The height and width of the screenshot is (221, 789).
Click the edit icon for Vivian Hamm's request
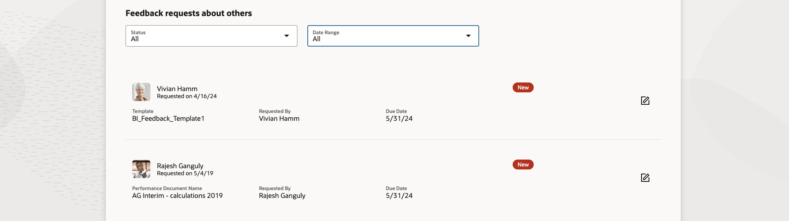pos(645,101)
